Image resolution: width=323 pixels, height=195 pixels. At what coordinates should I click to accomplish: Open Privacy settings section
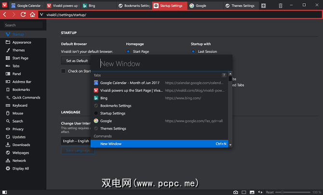pos(23,129)
